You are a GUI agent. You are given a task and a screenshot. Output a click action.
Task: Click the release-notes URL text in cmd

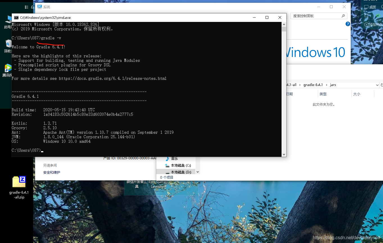[x=113, y=78]
